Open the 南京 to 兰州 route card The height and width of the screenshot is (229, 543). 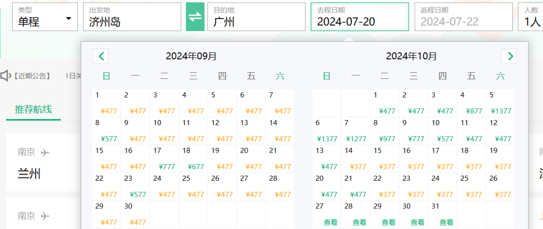tap(44, 163)
